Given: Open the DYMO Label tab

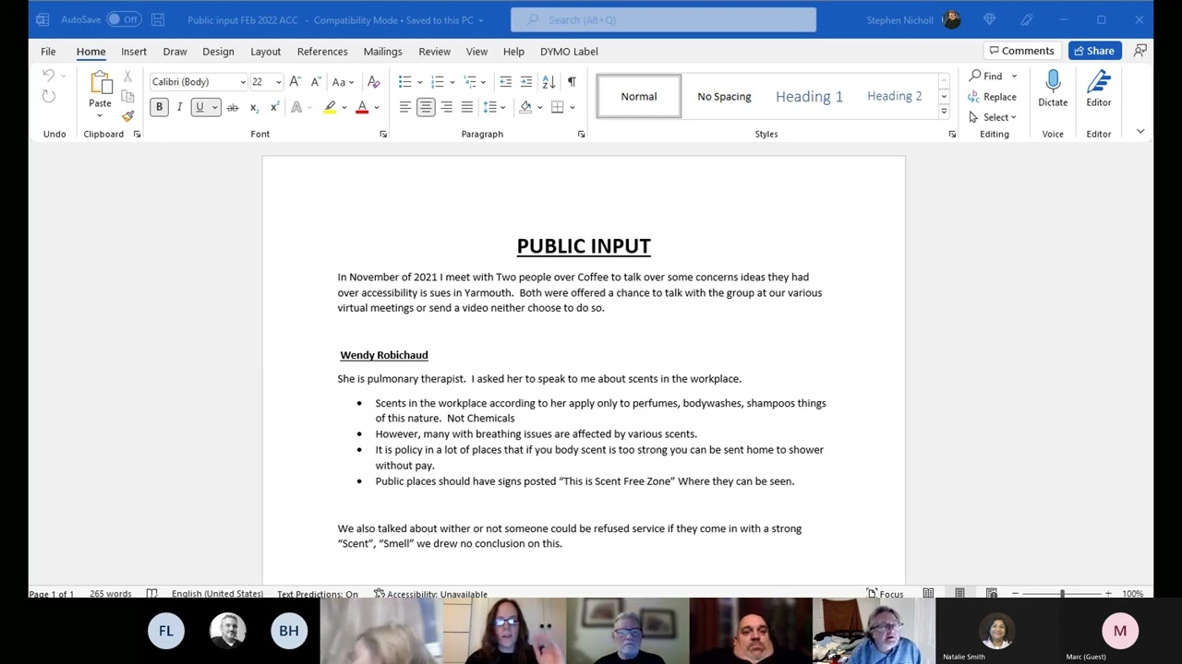Looking at the screenshot, I should click(569, 52).
